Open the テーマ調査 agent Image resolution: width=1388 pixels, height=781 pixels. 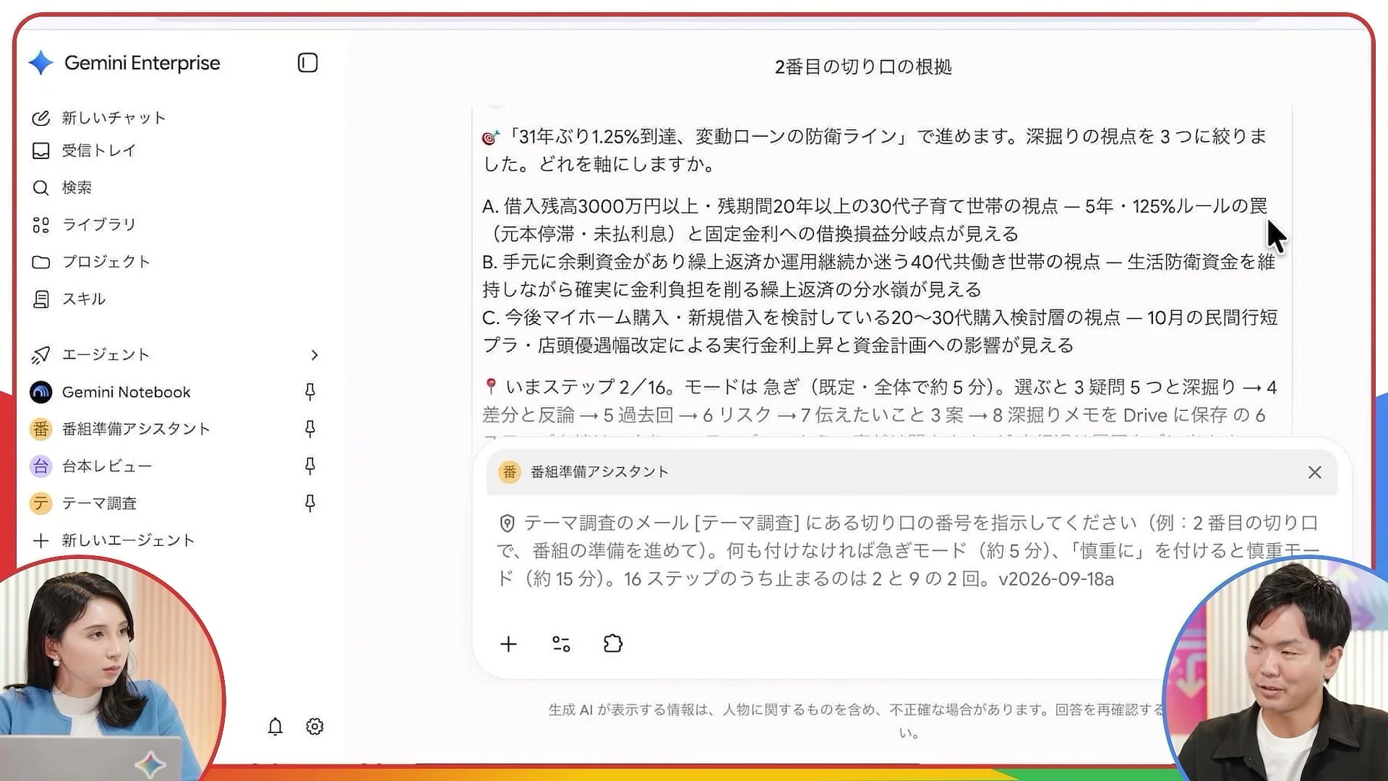click(x=99, y=503)
